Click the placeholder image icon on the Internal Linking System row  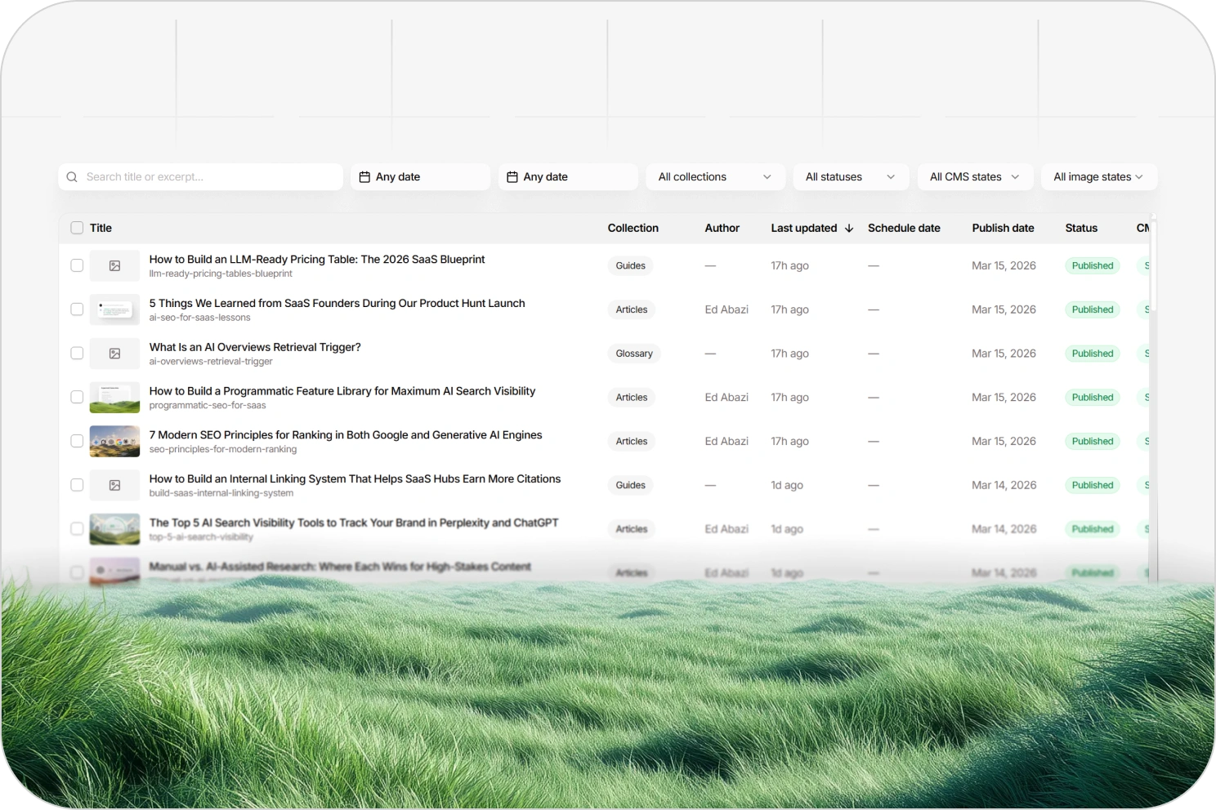tap(114, 484)
